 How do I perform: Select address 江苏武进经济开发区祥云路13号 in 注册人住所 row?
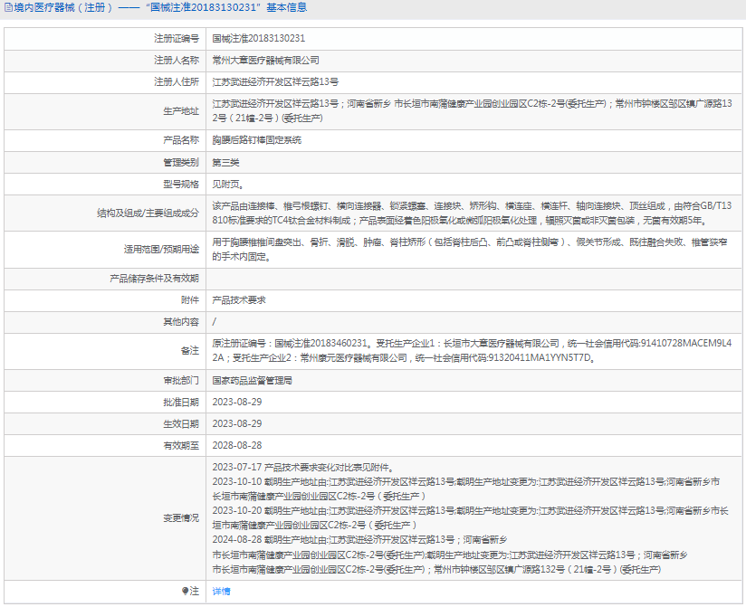[275, 81]
